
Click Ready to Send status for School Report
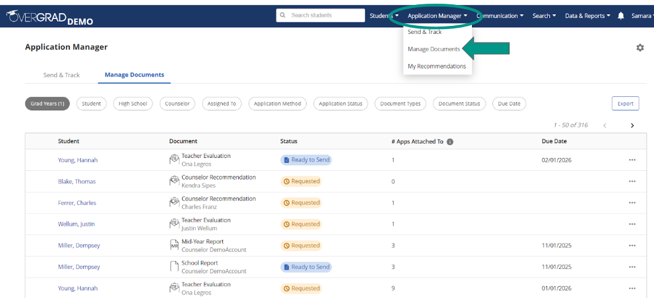pyautogui.click(x=306, y=267)
